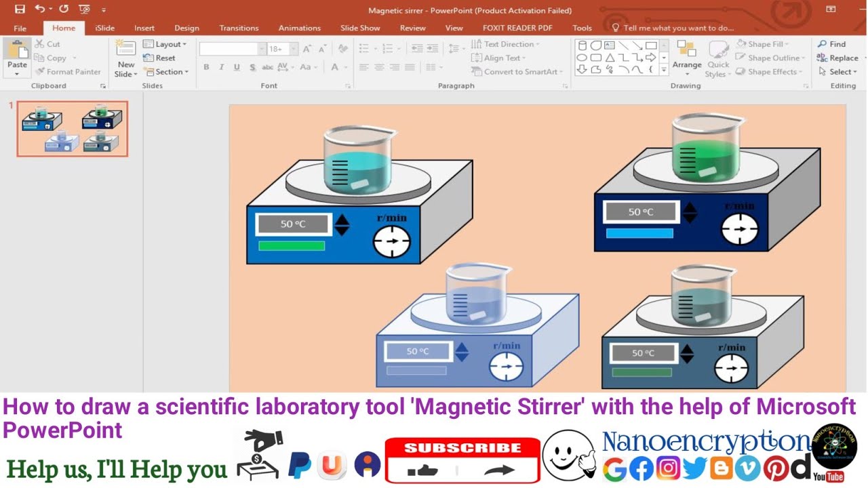The height and width of the screenshot is (488, 868).
Task: Select the oval shape in gallery
Action: point(582,58)
